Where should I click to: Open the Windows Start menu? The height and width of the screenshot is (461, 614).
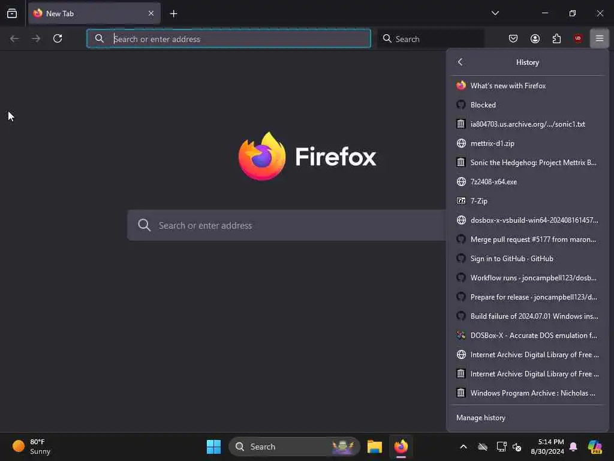click(214, 447)
